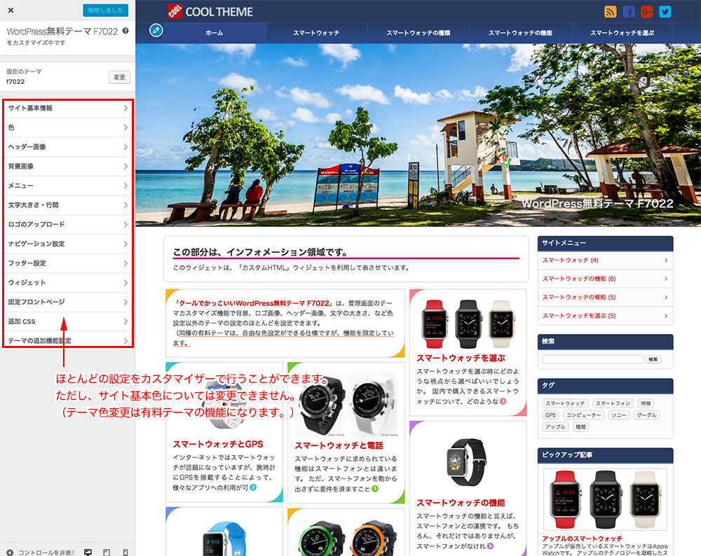Click the pencil edit shortcut icon
Viewport: 701px width, 556px height.
[x=156, y=30]
